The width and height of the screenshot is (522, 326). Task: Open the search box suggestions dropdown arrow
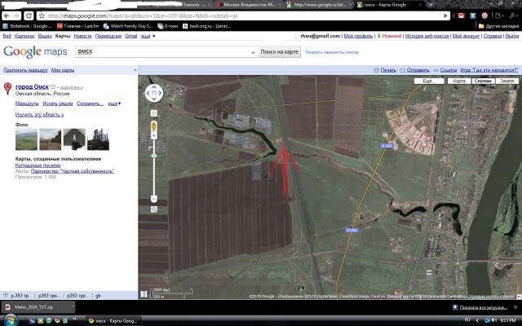[253, 52]
